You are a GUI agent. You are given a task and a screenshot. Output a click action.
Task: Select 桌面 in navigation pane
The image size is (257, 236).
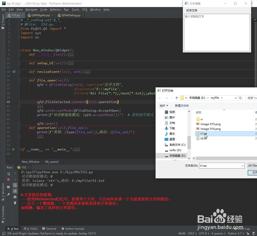172,139
